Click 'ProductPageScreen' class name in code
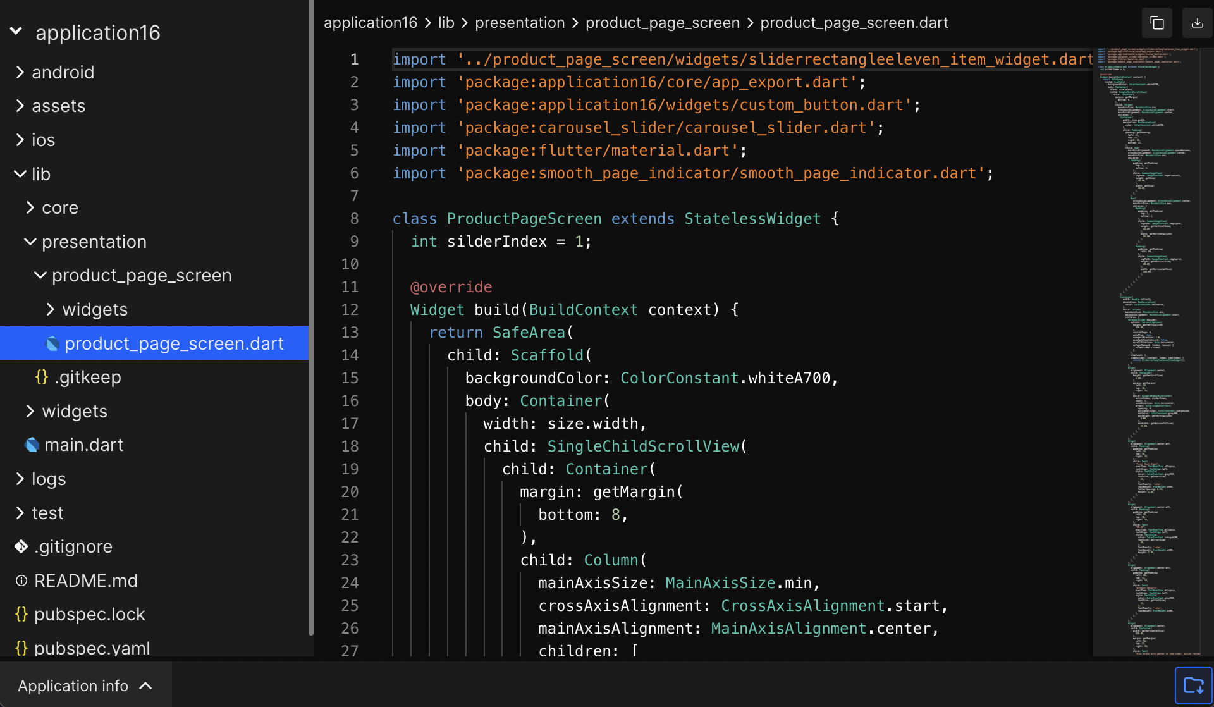 tap(524, 219)
